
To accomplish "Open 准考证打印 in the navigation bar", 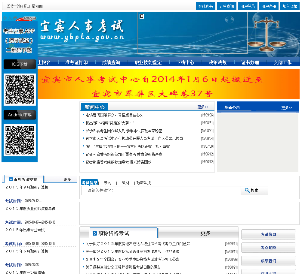I will [x=76, y=62].
